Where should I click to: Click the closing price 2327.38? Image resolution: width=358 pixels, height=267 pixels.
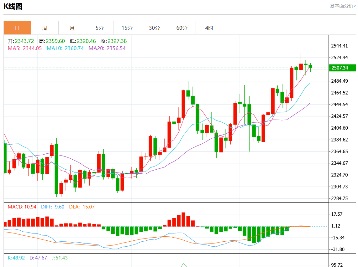(x=117, y=41)
